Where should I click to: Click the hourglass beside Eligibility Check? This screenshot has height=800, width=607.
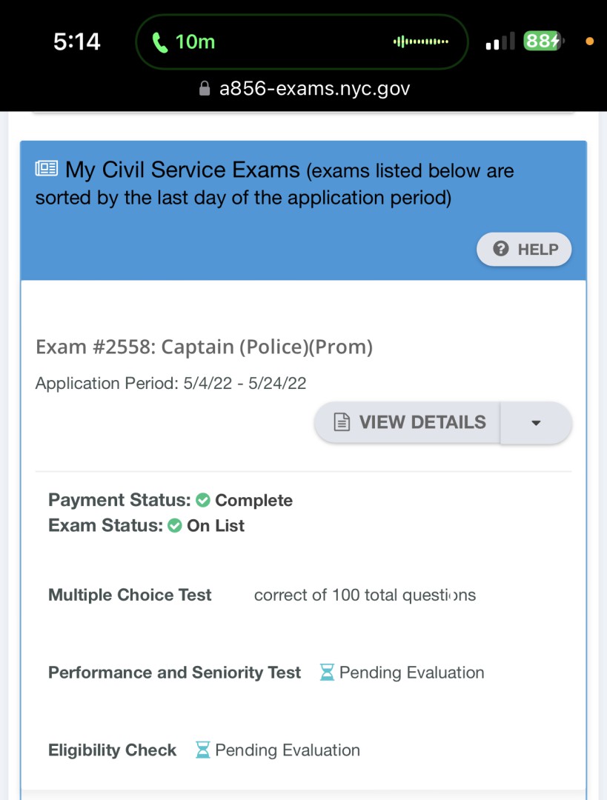click(202, 750)
